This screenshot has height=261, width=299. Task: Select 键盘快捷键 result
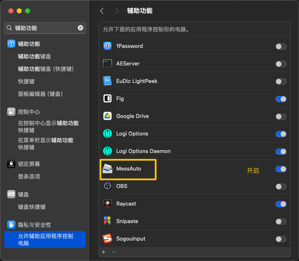pos(32,207)
